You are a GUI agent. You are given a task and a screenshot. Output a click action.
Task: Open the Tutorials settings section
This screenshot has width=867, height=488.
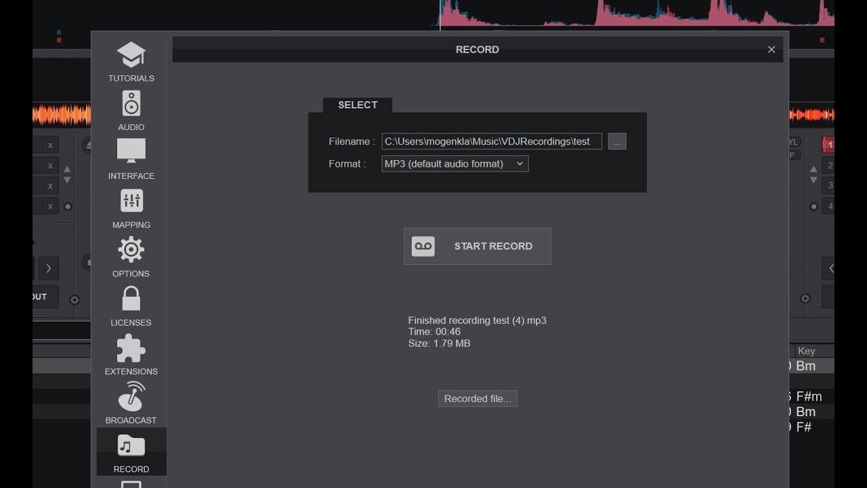pos(131,62)
